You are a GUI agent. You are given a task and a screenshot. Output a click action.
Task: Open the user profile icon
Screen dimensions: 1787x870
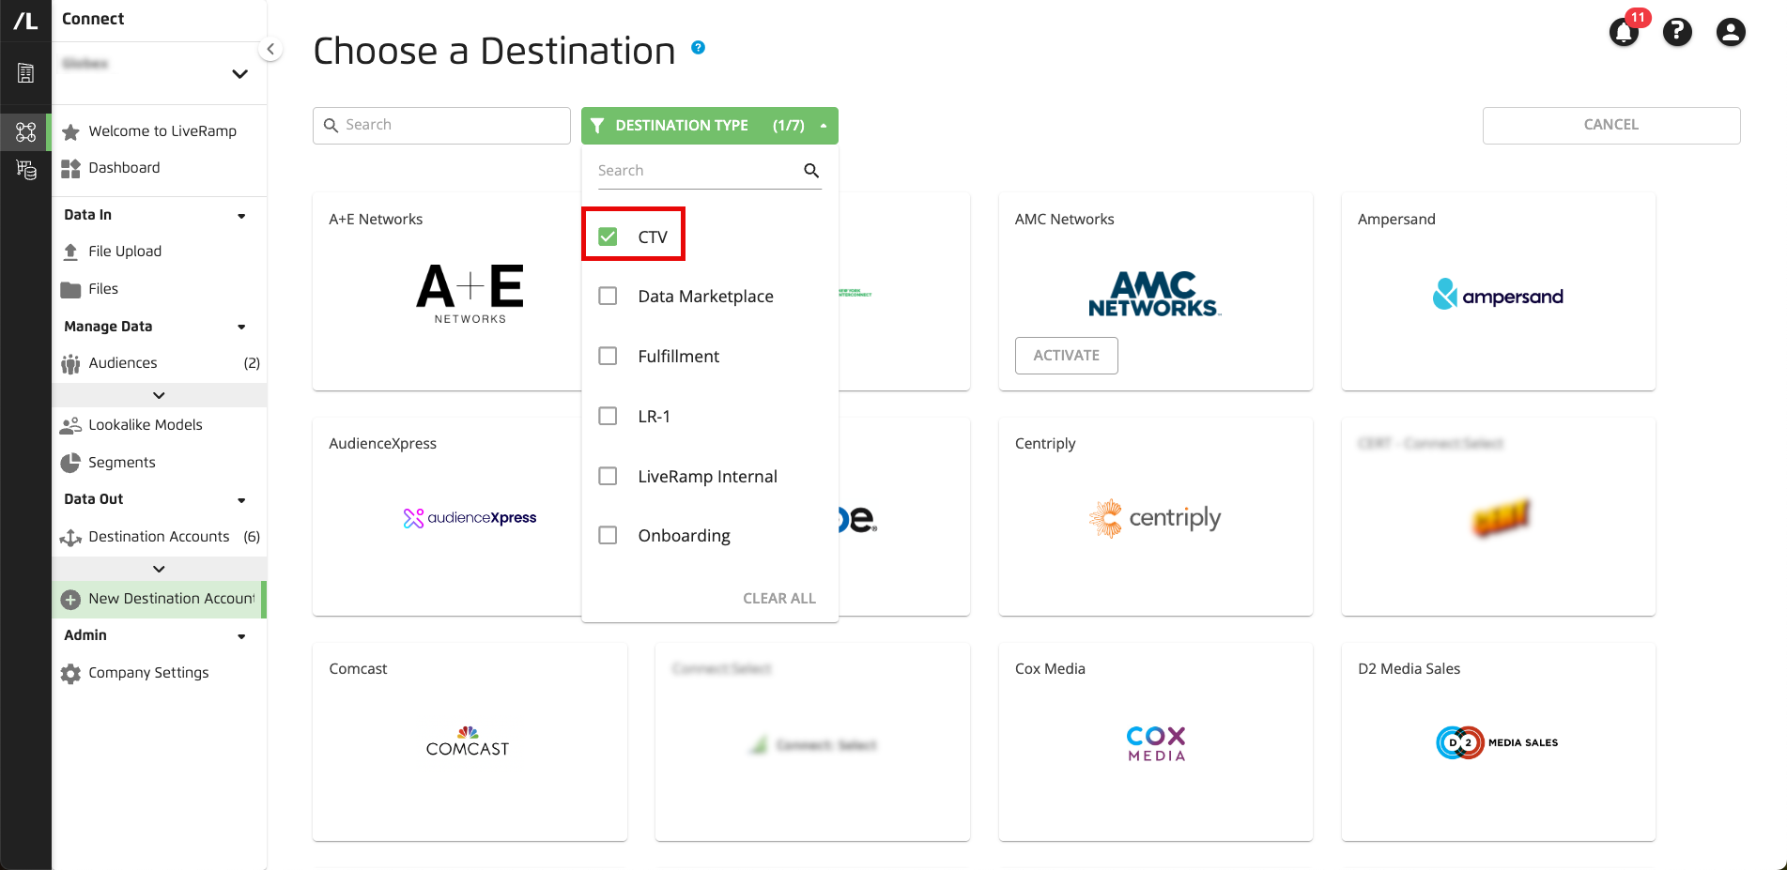(x=1731, y=33)
